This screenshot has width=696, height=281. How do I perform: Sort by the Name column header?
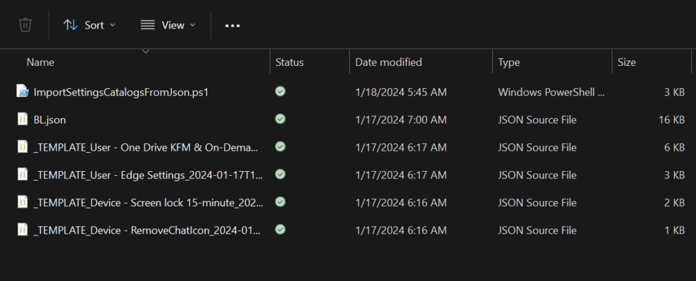coord(41,62)
